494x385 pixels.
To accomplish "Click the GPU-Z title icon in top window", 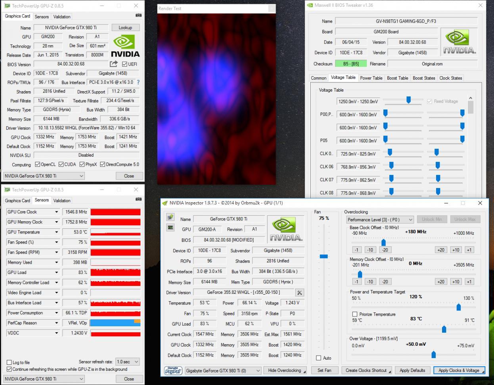I will pyautogui.click(x=7, y=6).
